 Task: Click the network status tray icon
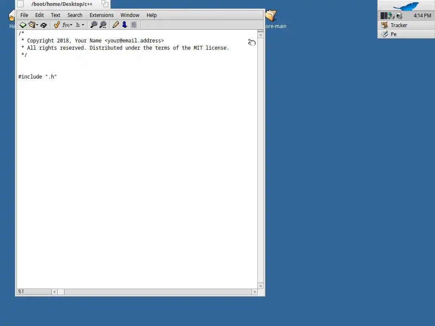[x=391, y=16]
